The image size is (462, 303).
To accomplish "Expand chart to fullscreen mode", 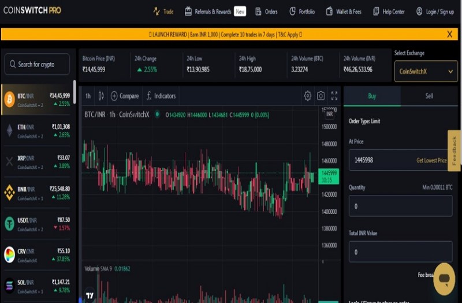I will pyautogui.click(x=334, y=96).
